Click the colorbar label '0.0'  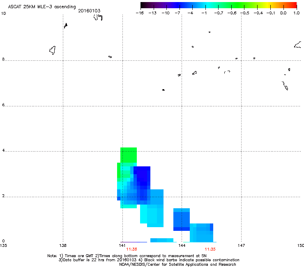pos(283,13)
